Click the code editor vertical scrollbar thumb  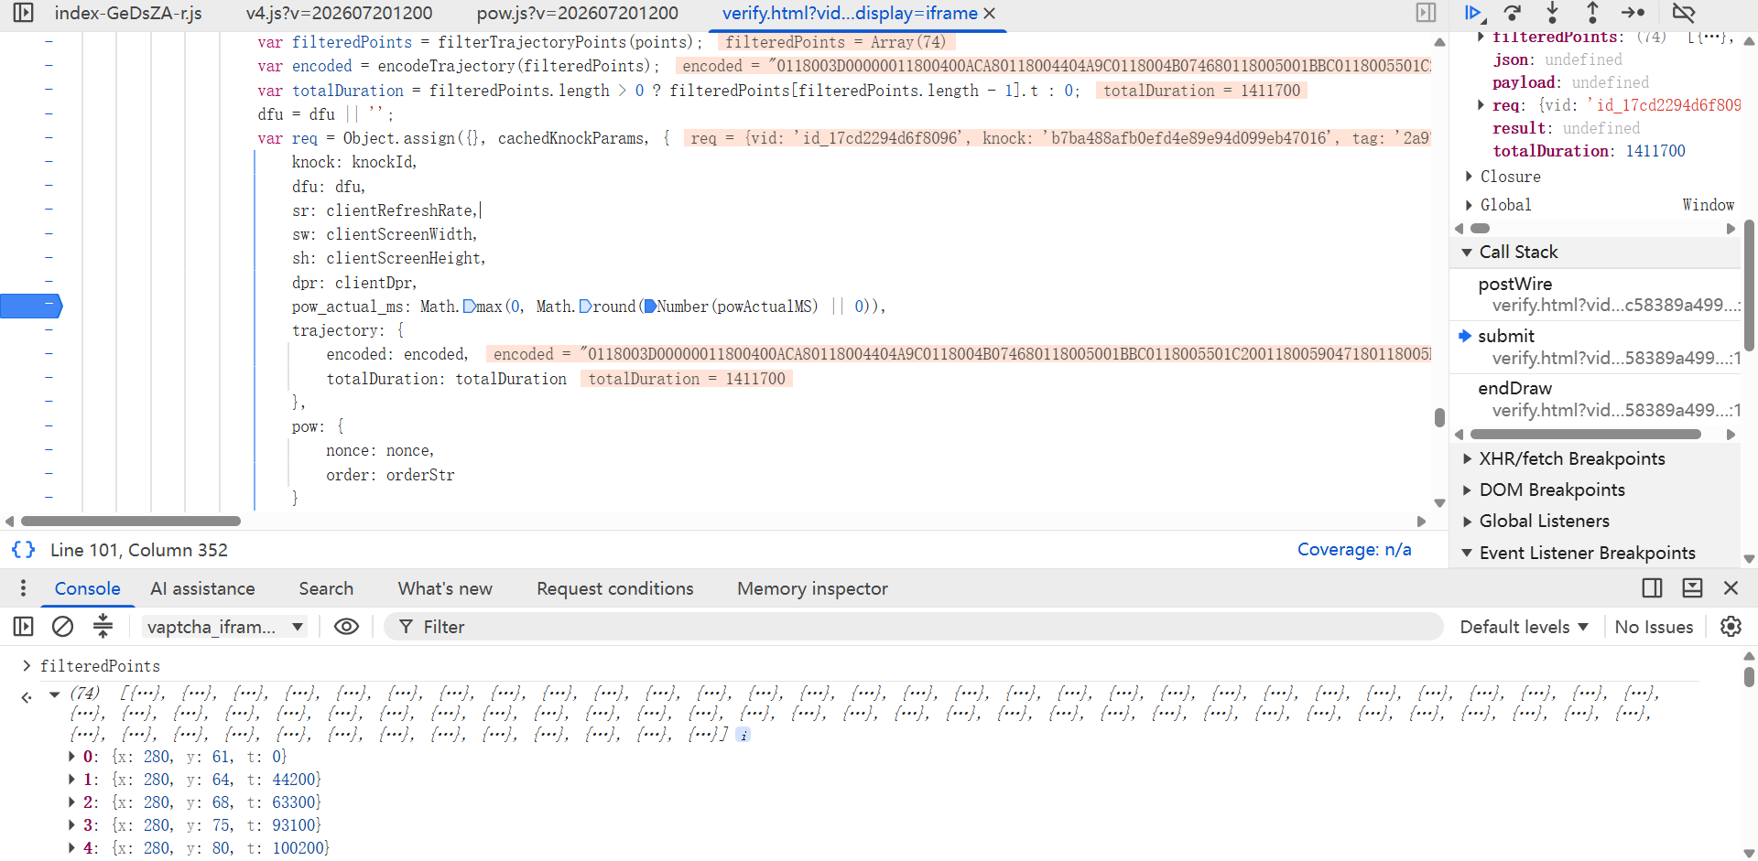point(1439,417)
